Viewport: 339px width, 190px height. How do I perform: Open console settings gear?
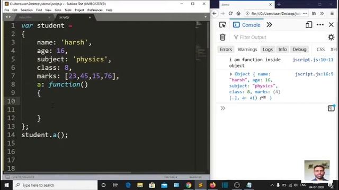click(331, 37)
